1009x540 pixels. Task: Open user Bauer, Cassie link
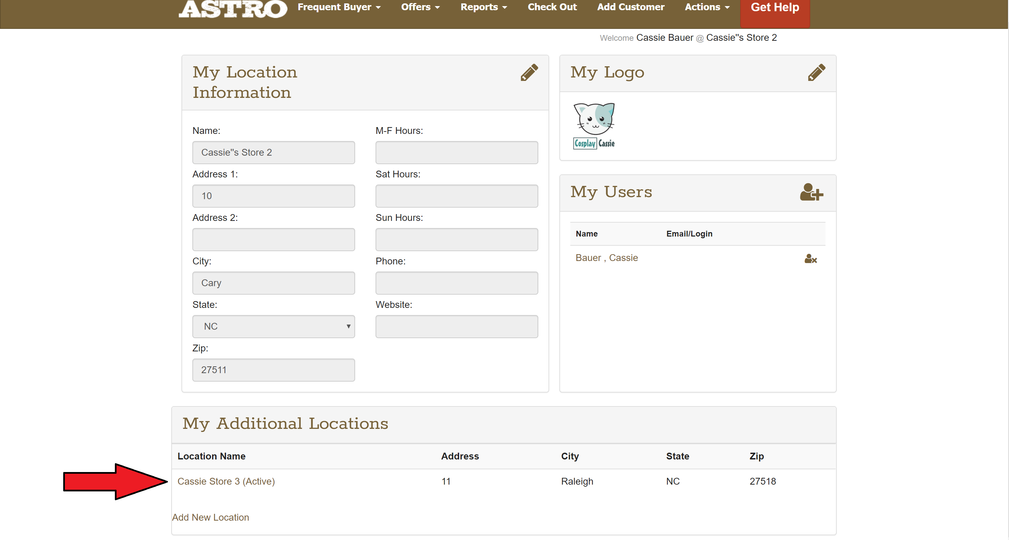[606, 258]
